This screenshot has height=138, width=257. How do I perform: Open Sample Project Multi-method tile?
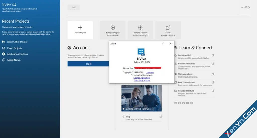[x=113, y=30]
